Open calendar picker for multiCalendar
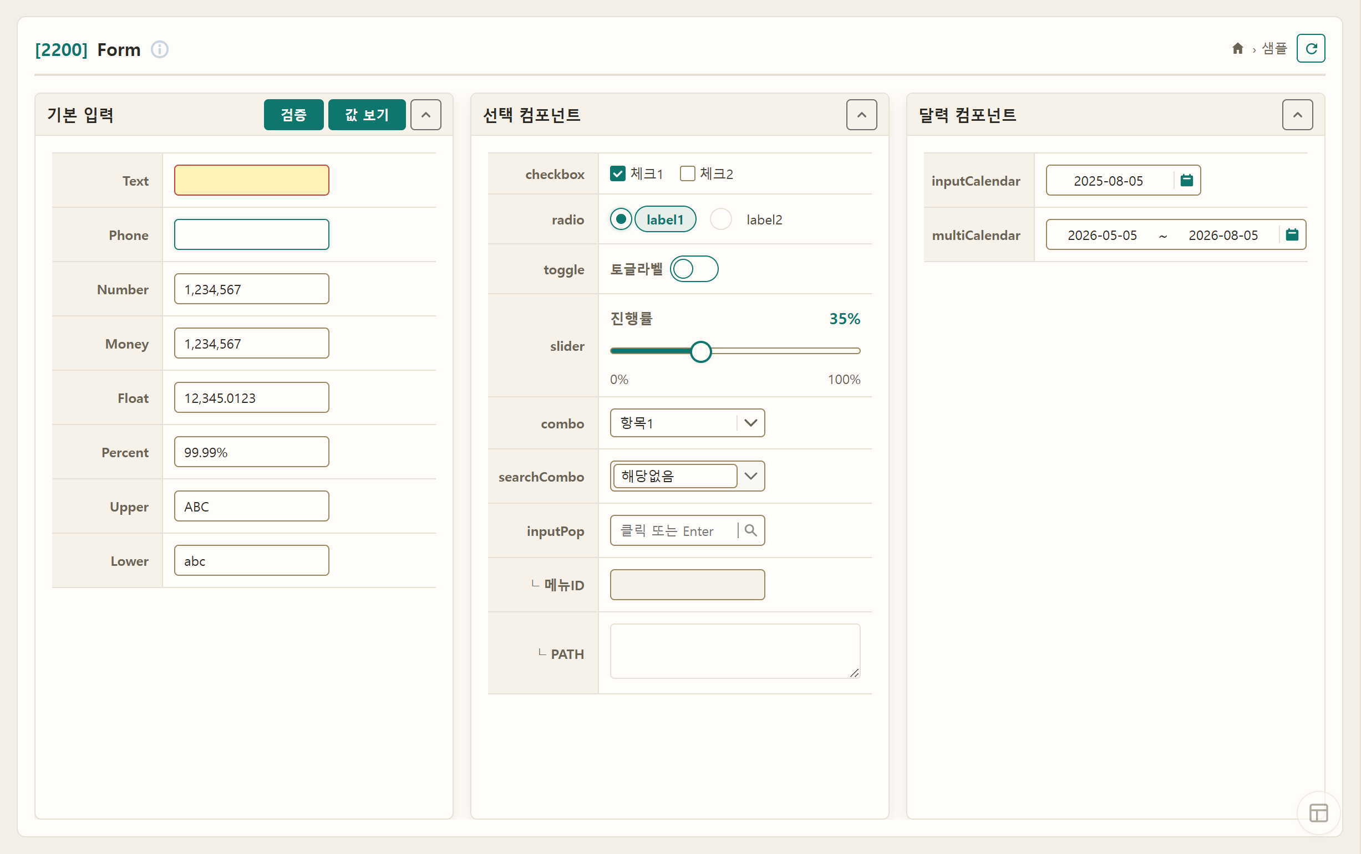This screenshot has height=854, width=1361. (x=1292, y=234)
